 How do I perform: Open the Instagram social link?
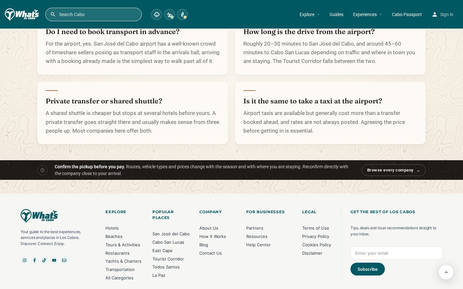click(24, 260)
